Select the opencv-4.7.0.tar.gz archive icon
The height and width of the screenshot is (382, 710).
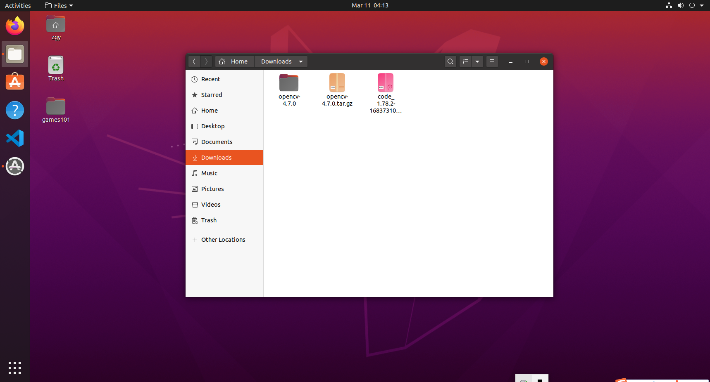pos(337,83)
